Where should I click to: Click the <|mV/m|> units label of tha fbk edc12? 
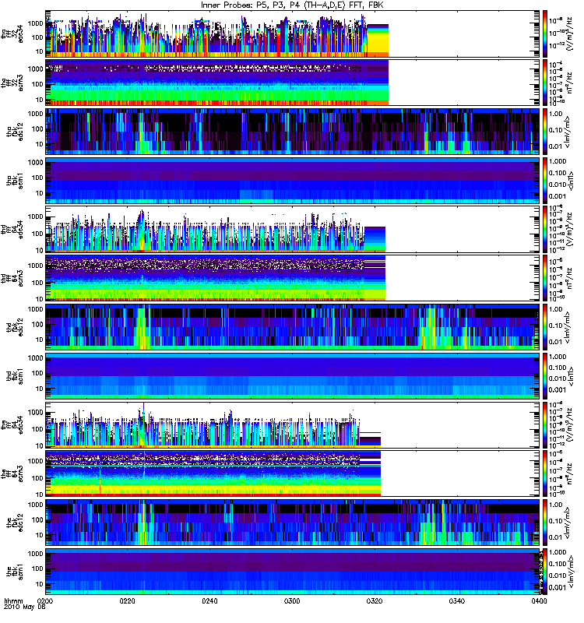[x=568, y=132]
